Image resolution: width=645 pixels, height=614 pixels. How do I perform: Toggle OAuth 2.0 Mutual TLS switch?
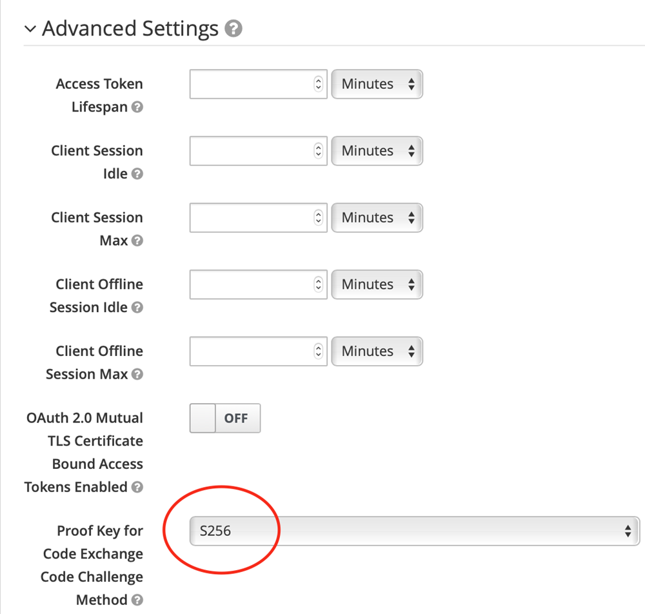(225, 419)
